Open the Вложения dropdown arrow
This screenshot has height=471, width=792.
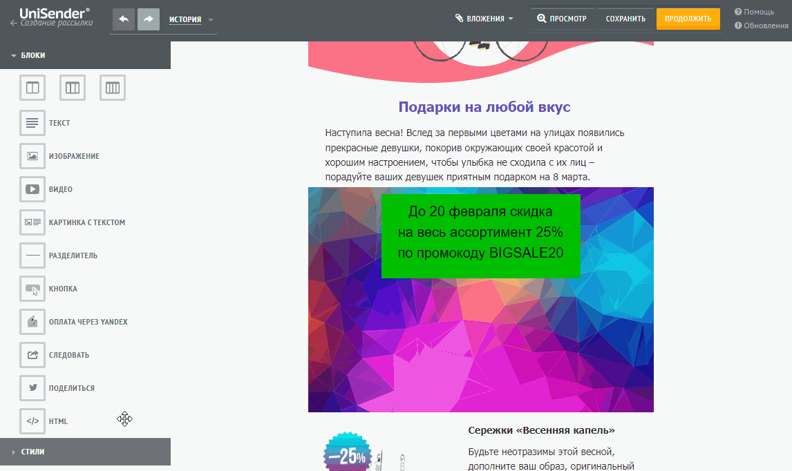tap(511, 19)
